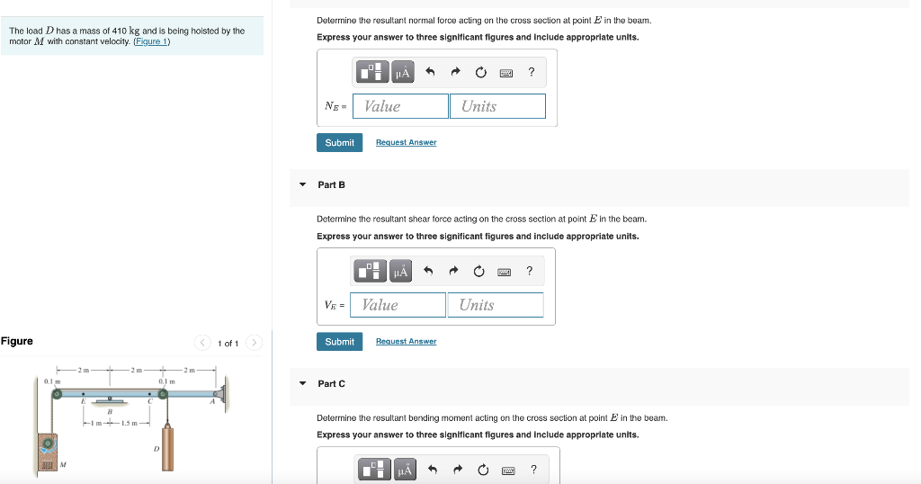This screenshot has height=484, width=921.
Task: Undo the last entry in the NE answer box
Action: coord(430,72)
